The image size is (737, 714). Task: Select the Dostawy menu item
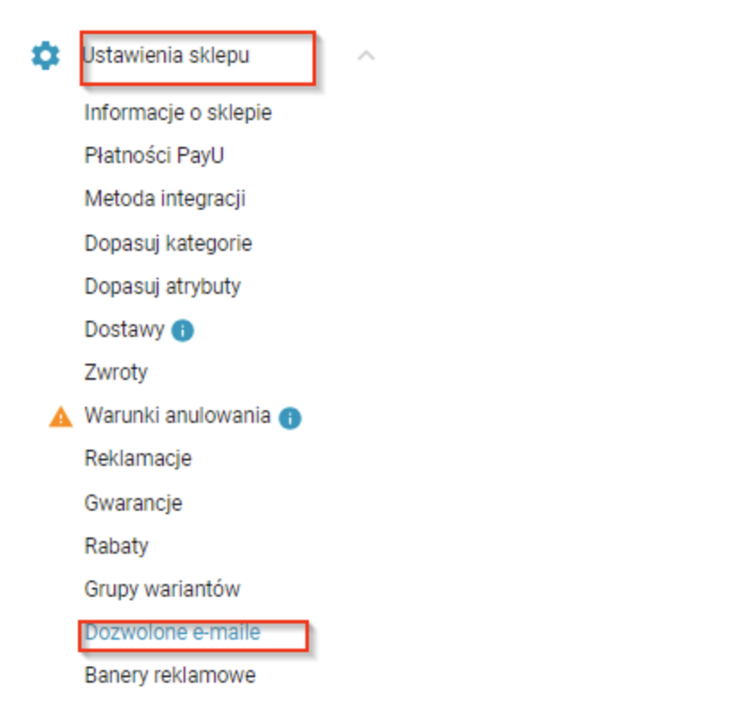coord(124,330)
